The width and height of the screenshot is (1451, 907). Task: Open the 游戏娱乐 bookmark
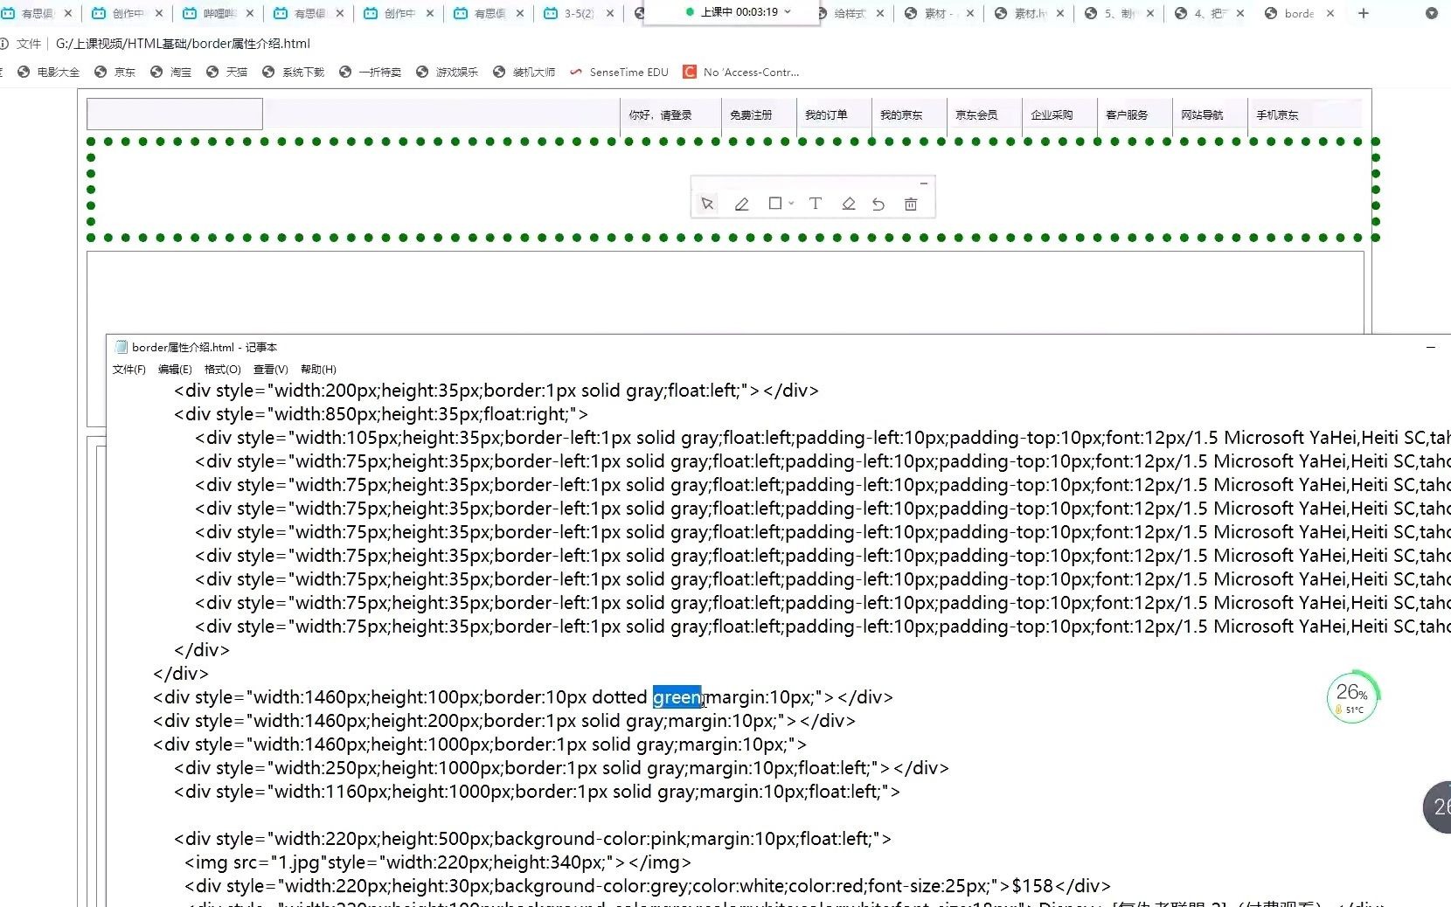(x=448, y=73)
